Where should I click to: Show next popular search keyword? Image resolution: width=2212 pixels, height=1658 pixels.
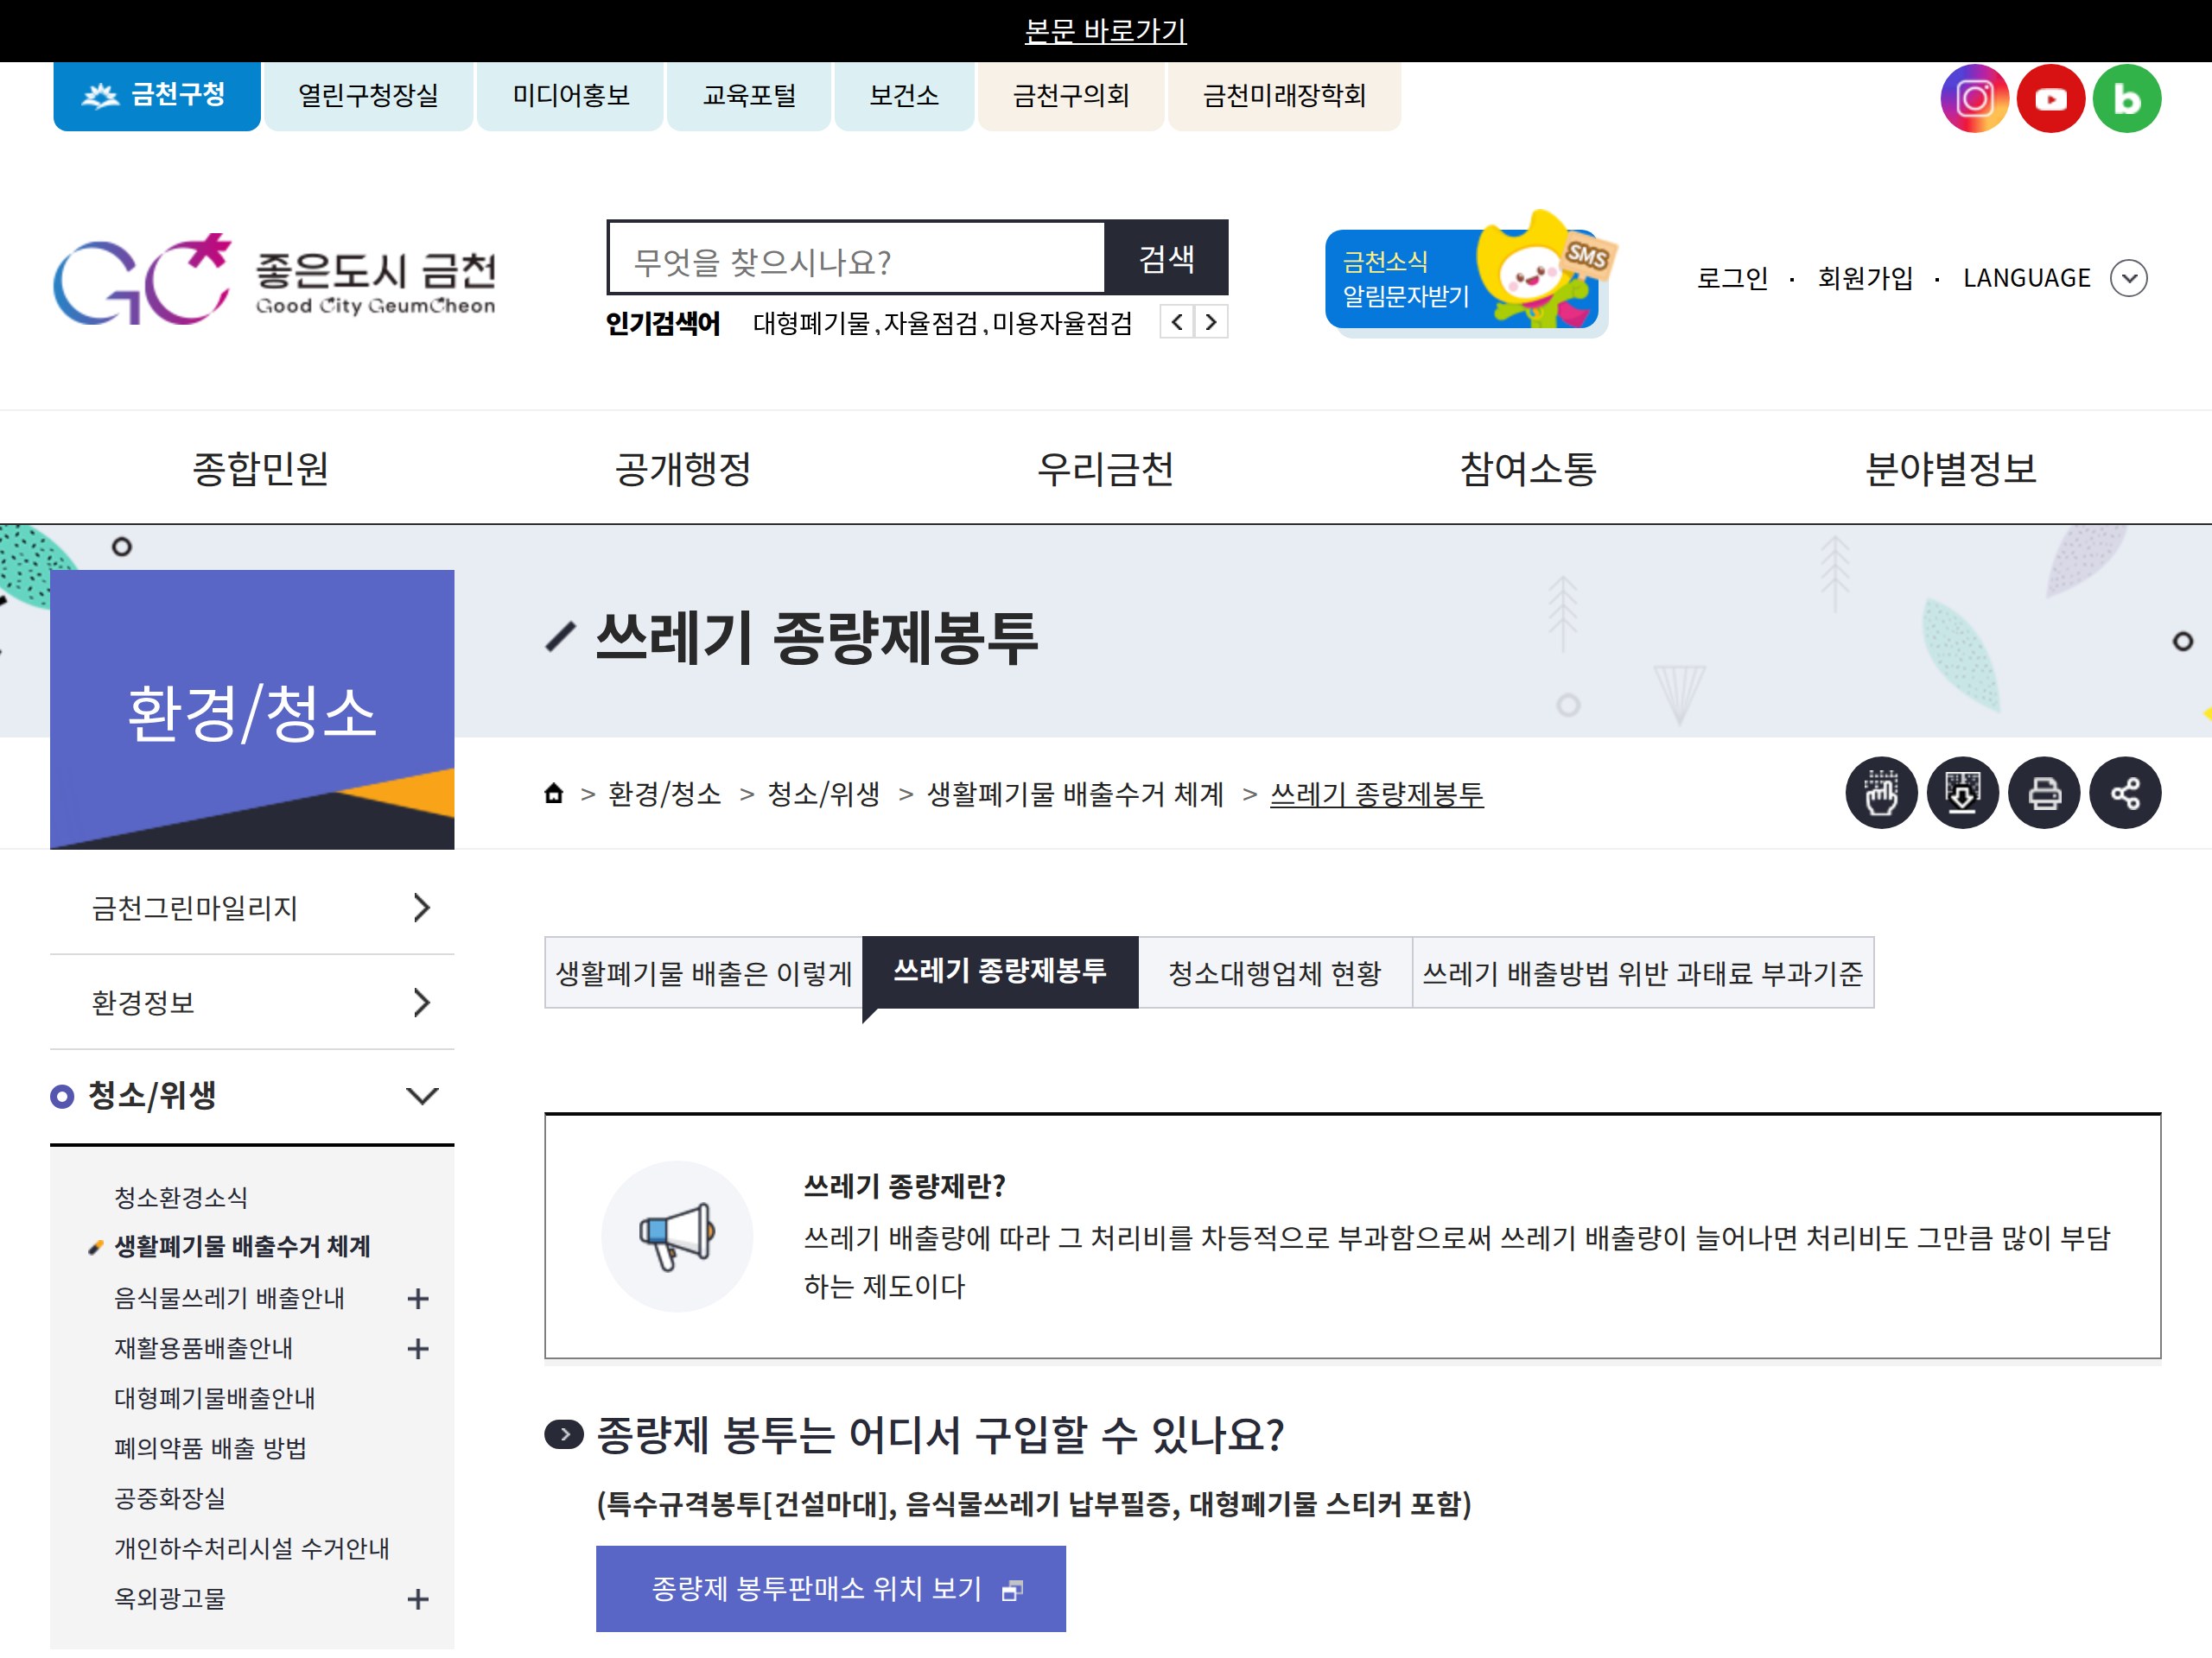click(x=1211, y=322)
